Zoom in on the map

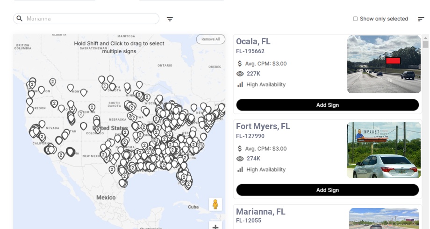click(215, 227)
